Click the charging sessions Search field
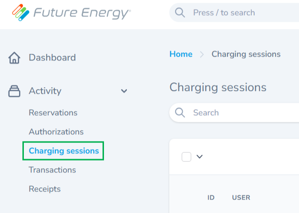This screenshot has height=213, width=299. 234,112
